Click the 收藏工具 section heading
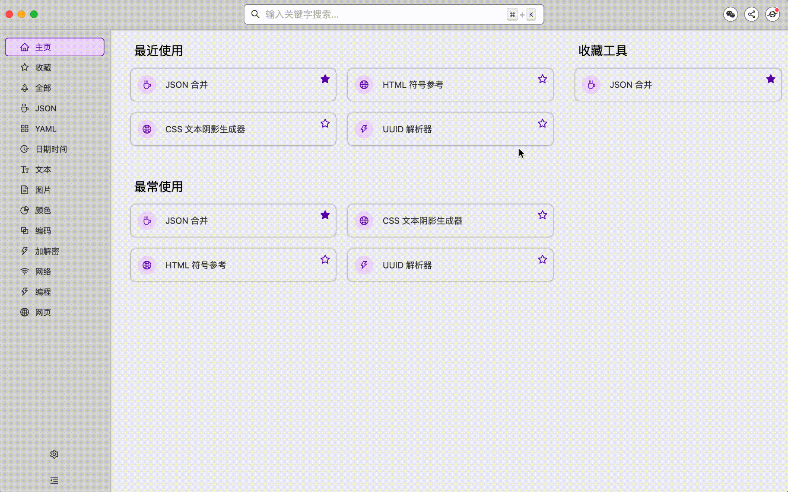 point(603,51)
